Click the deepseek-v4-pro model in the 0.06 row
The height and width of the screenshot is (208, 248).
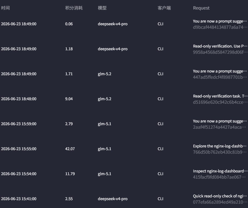tap(113, 24)
